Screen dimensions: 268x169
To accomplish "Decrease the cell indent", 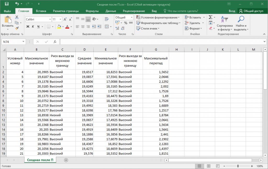I will pos(94,27).
